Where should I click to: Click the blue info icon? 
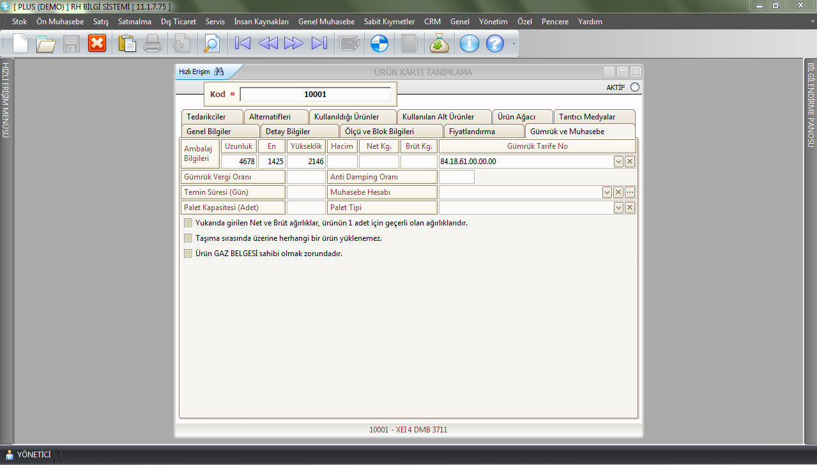click(x=470, y=43)
